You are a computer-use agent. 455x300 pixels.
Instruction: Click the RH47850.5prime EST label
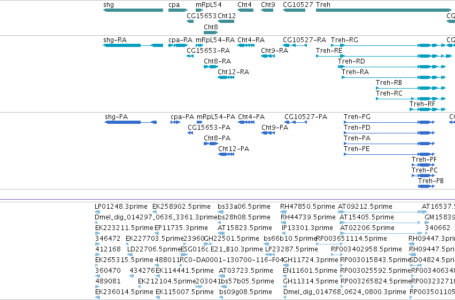point(307,207)
